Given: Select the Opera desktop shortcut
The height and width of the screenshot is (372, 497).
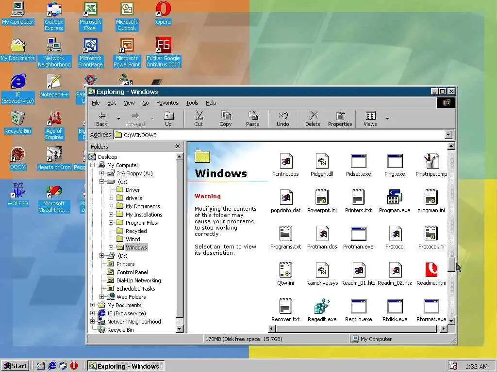Looking at the screenshot, I should click(x=163, y=13).
